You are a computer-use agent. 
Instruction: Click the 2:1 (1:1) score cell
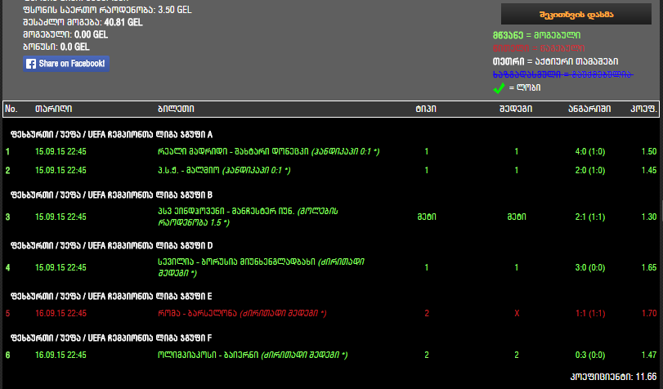tap(590, 217)
